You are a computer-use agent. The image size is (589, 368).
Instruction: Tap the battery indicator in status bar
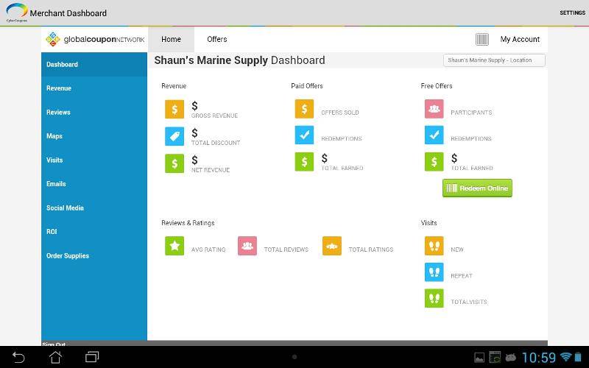point(578,357)
